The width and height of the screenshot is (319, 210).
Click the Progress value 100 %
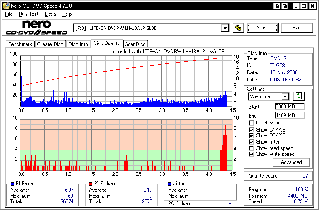tap(302, 190)
